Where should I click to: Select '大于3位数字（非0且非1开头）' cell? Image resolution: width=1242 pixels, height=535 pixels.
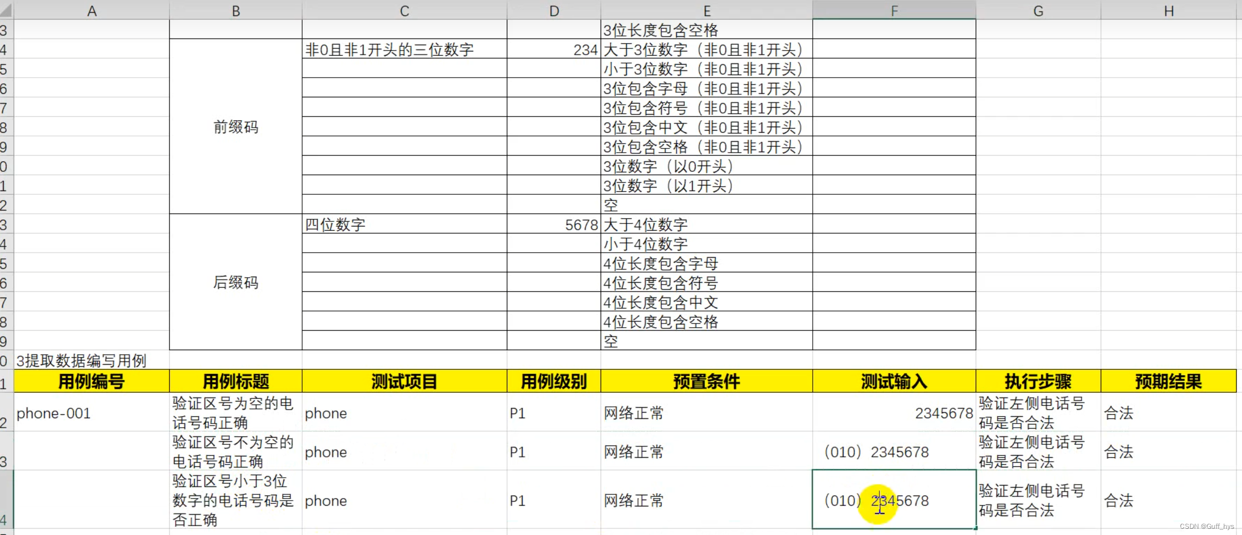[706, 49]
